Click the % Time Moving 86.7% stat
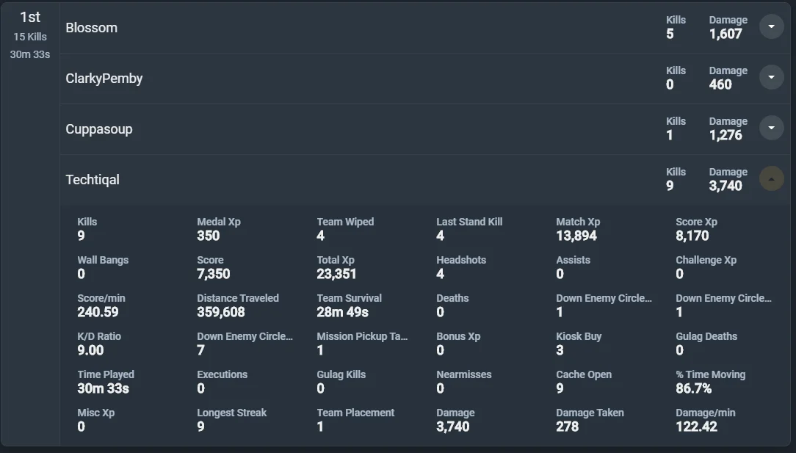The image size is (796, 453). pos(710,382)
